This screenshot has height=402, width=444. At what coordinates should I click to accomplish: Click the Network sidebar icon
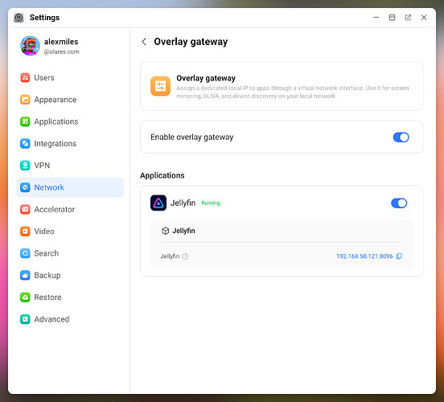click(x=25, y=187)
